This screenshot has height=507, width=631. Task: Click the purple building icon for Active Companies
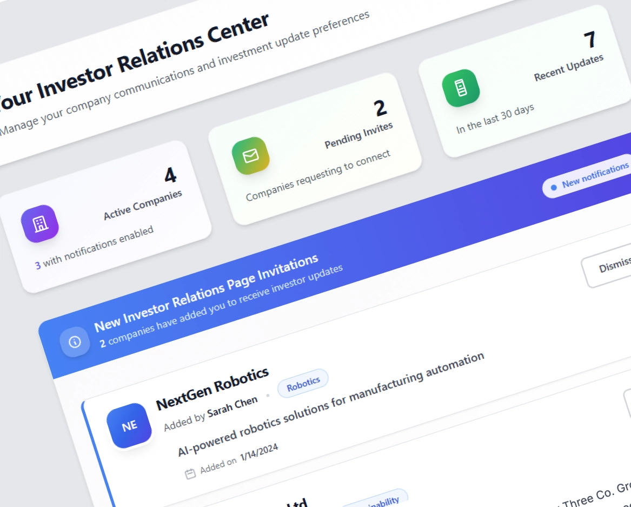click(x=39, y=223)
